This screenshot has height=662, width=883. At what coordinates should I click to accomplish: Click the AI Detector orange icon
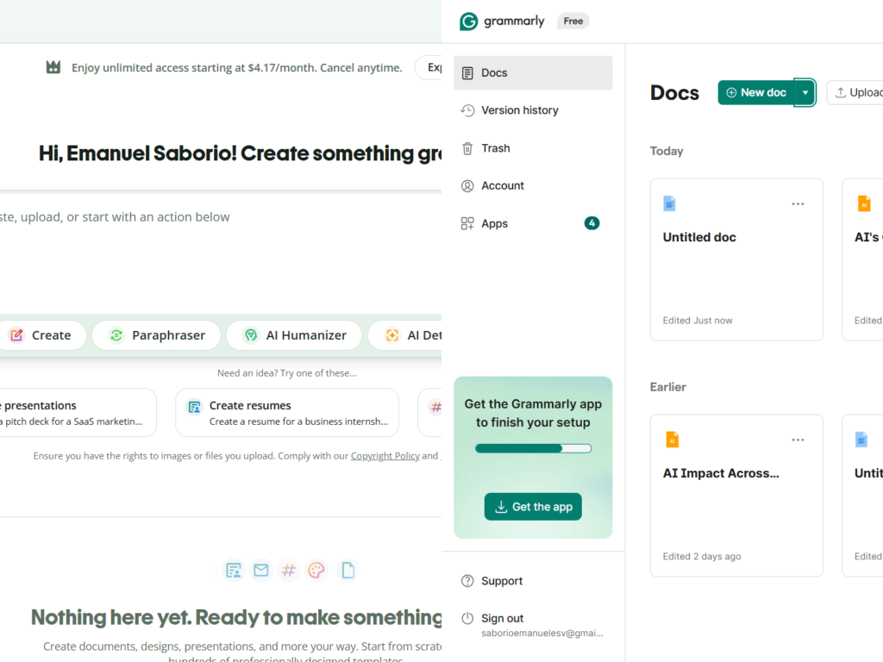point(392,335)
